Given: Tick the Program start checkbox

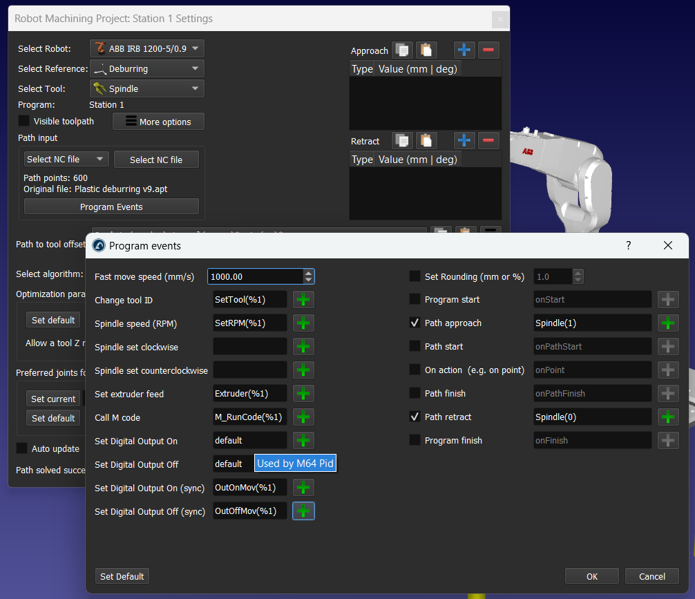Looking at the screenshot, I should point(415,299).
